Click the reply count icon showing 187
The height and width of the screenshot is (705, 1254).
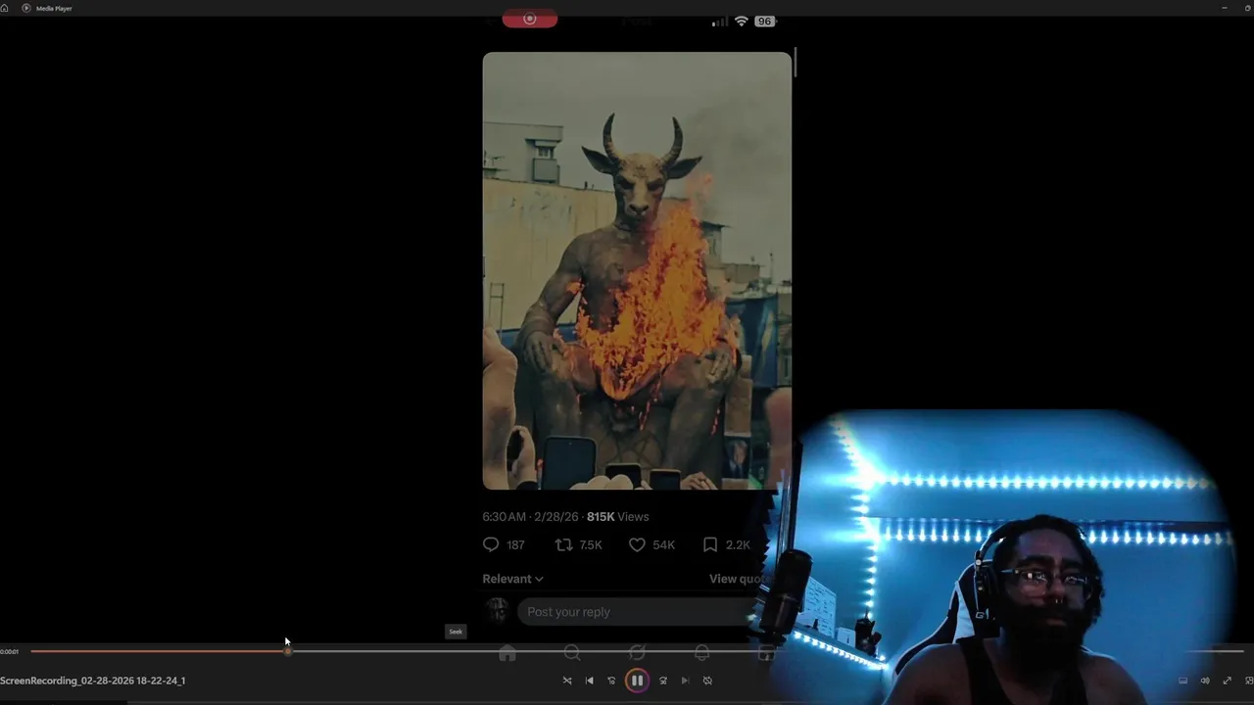tap(491, 544)
